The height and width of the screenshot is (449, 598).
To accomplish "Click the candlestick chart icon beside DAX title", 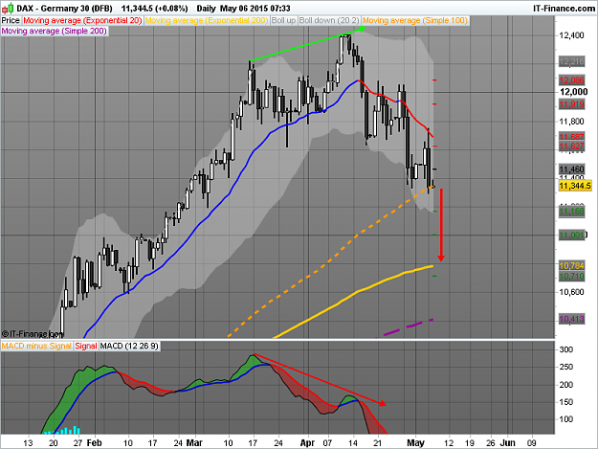I will point(8,8).
